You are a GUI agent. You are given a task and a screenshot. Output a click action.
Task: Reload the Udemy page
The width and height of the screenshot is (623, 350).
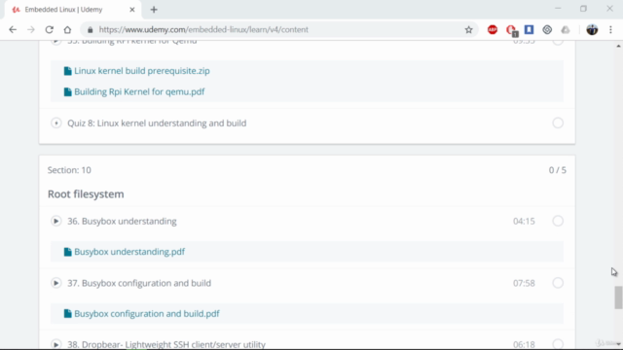[50, 30]
